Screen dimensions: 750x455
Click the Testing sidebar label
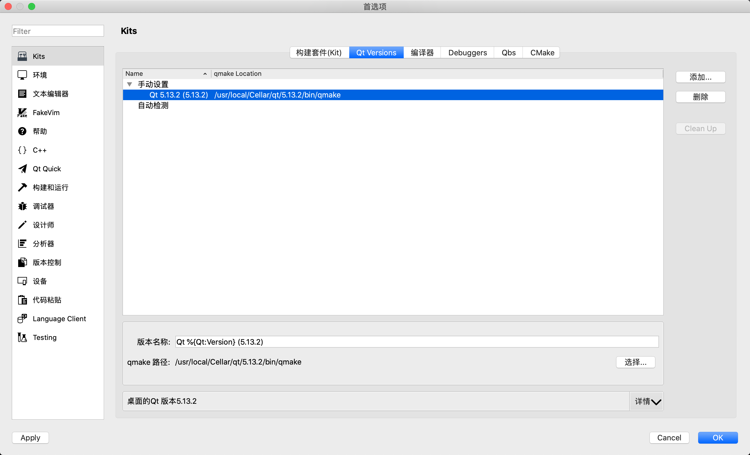pyautogui.click(x=45, y=338)
